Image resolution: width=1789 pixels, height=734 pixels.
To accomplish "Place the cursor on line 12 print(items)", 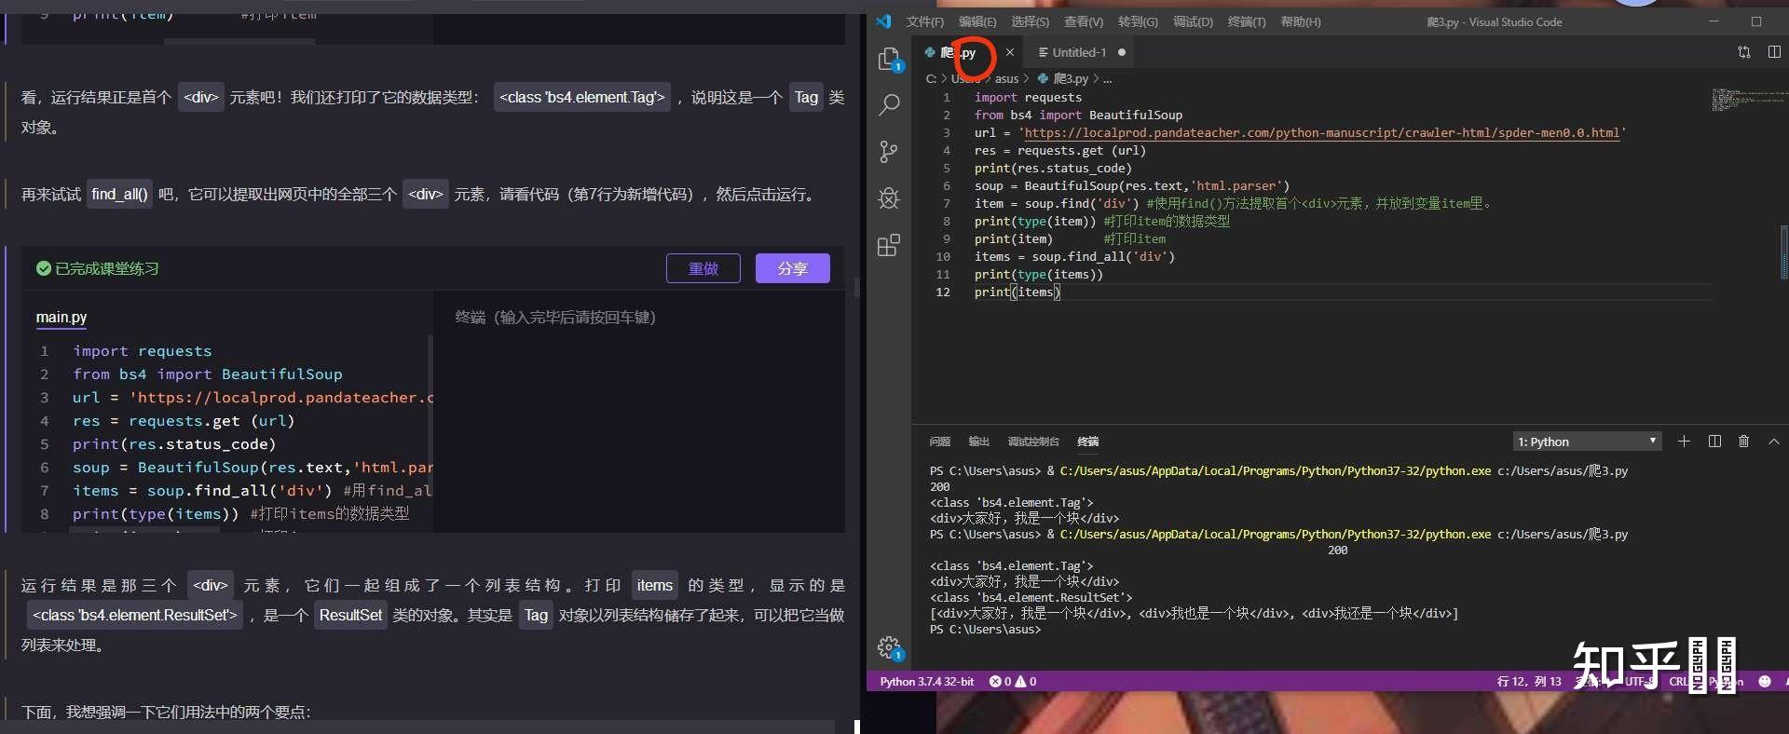I will click(1017, 292).
